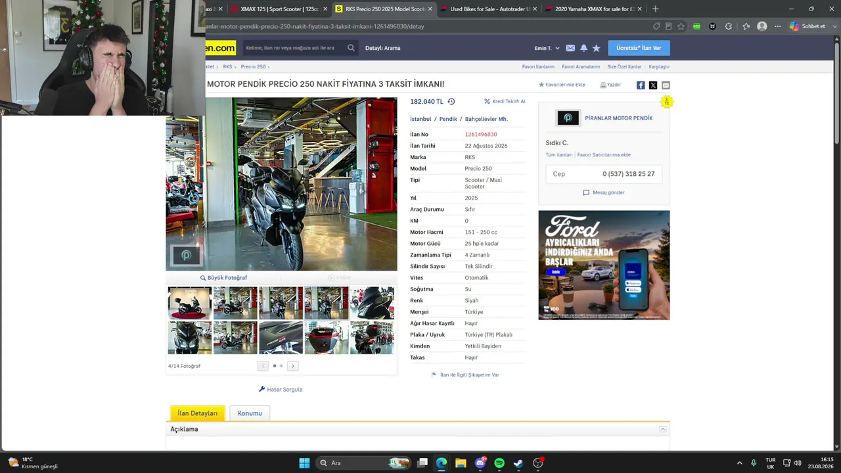Open File Explorer from the taskbar
Screen dimensions: 841x473
tap(461, 463)
